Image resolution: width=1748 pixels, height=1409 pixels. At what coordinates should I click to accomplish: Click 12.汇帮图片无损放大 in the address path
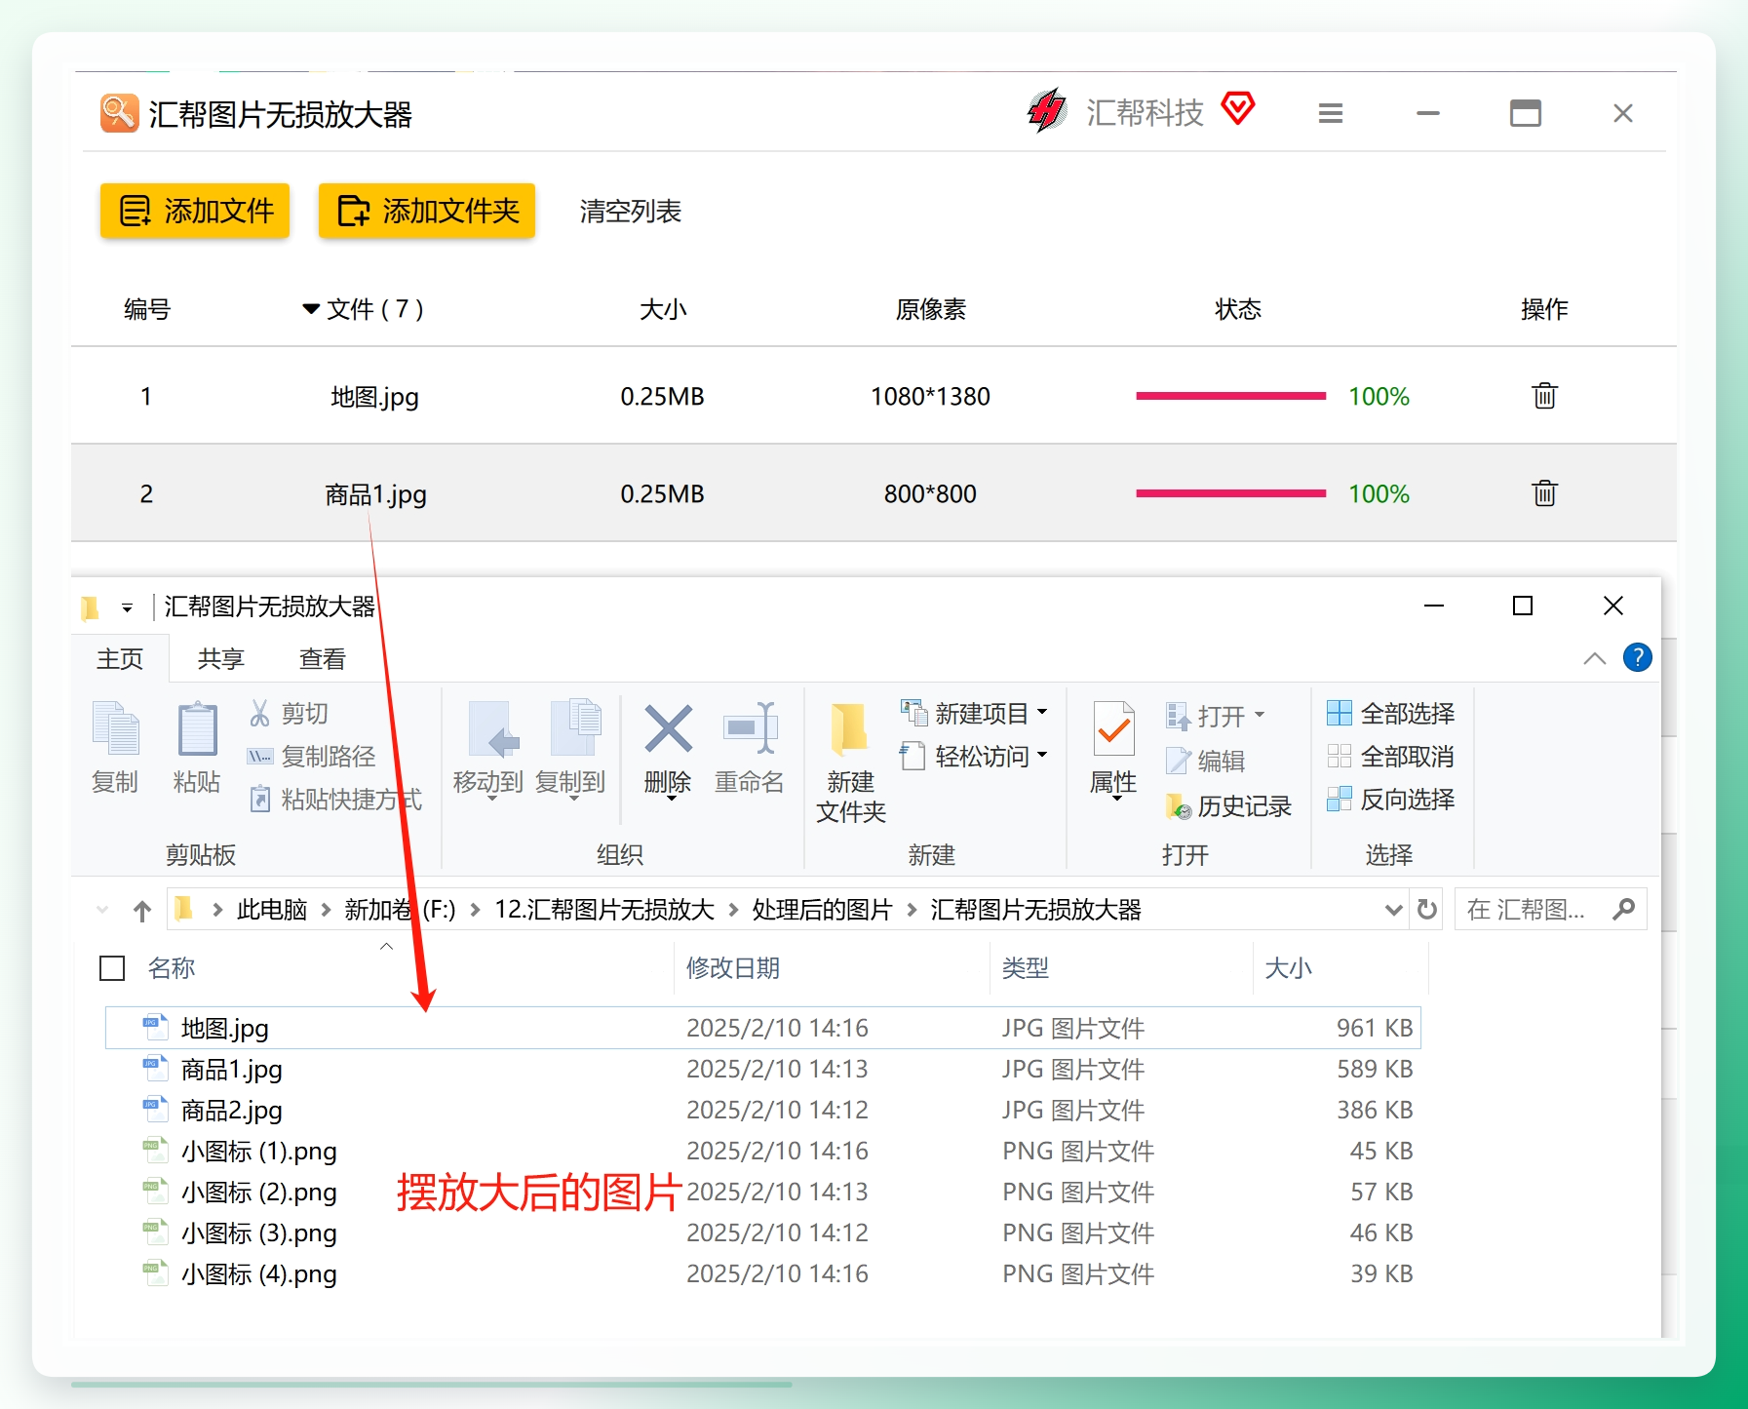(604, 910)
